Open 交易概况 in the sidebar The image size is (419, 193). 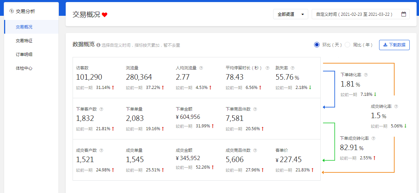(x=31, y=27)
